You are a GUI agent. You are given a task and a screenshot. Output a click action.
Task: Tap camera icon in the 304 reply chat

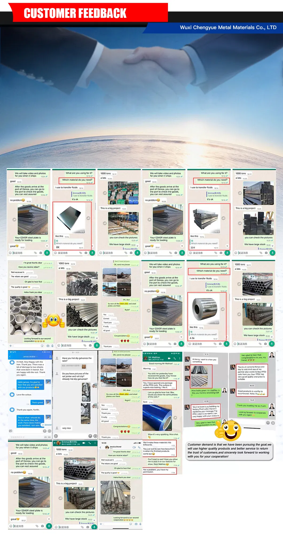(x=221, y=253)
